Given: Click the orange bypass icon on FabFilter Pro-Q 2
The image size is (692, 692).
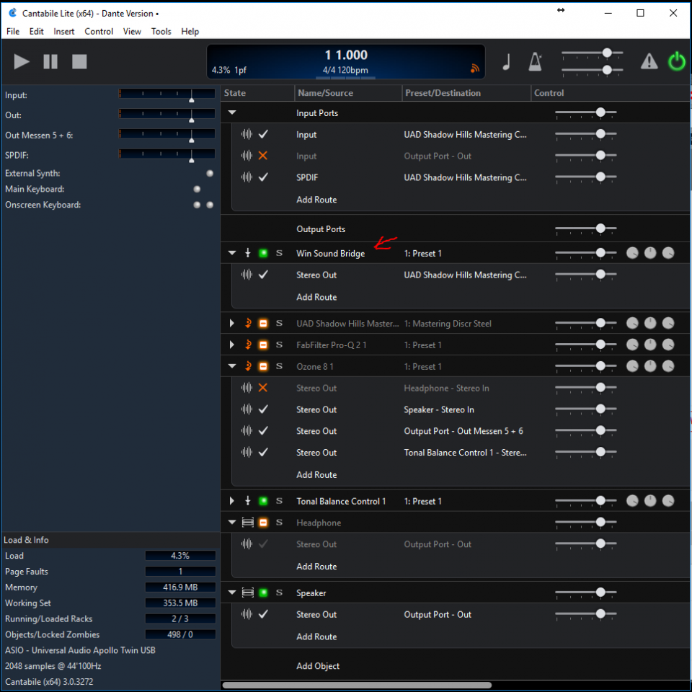Looking at the screenshot, I should click(248, 345).
